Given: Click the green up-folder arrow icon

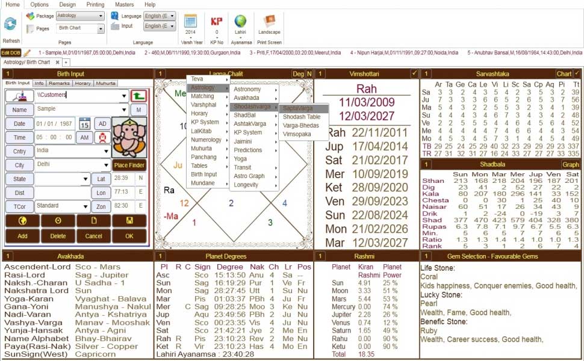Looking at the screenshot, I should coord(138,96).
